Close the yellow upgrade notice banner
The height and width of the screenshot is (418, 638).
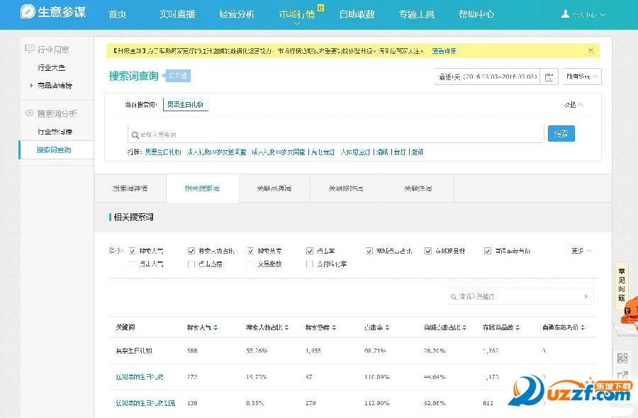click(x=591, y=51)
